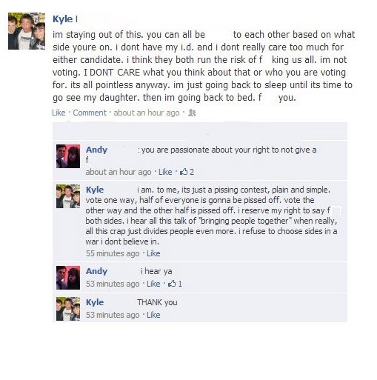Click thumbs-up icon showing 2 likes

[x=184, y=172]
